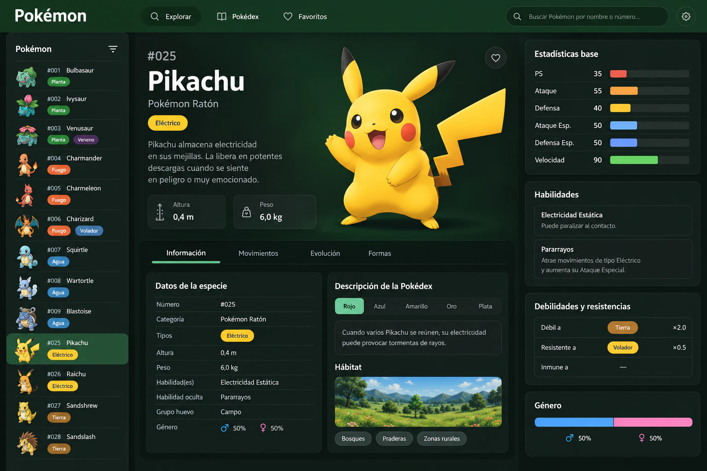Switch to the Información tab
The height and width of the screenshot is (471, 707).
click(186, 253)
